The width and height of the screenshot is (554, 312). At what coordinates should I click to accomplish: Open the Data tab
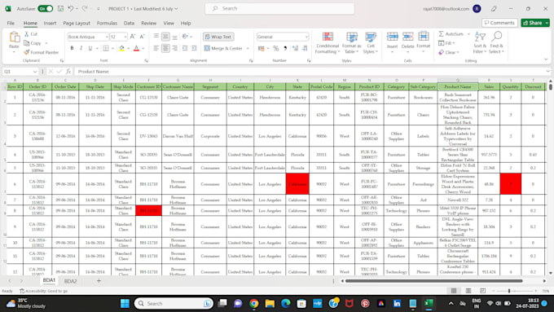129,23
